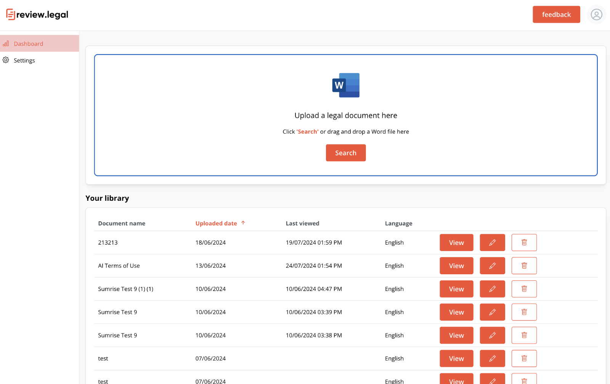Image resolution: width=610 pixels, height=384 pixels.
Task: Click the 'Search' text in upload instructions
Action: (x=307, y=131)
